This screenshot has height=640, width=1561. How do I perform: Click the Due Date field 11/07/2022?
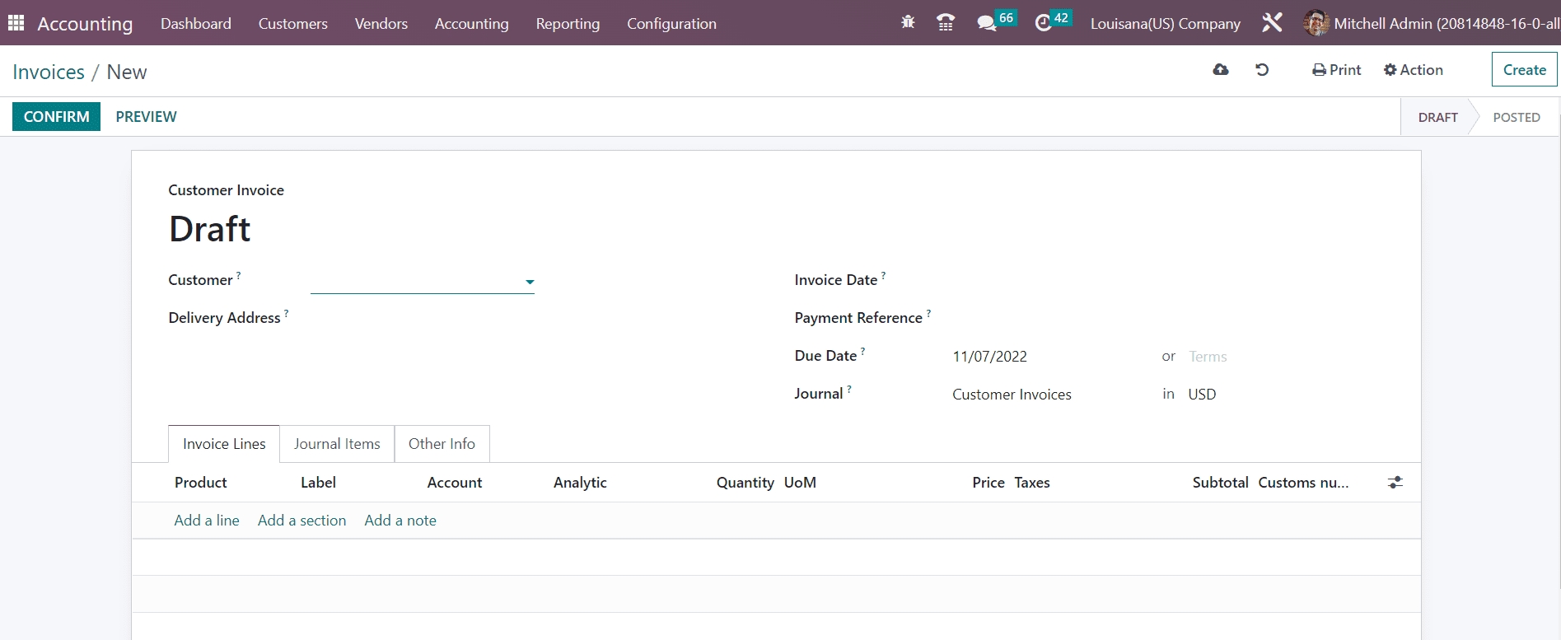[989, 357]
